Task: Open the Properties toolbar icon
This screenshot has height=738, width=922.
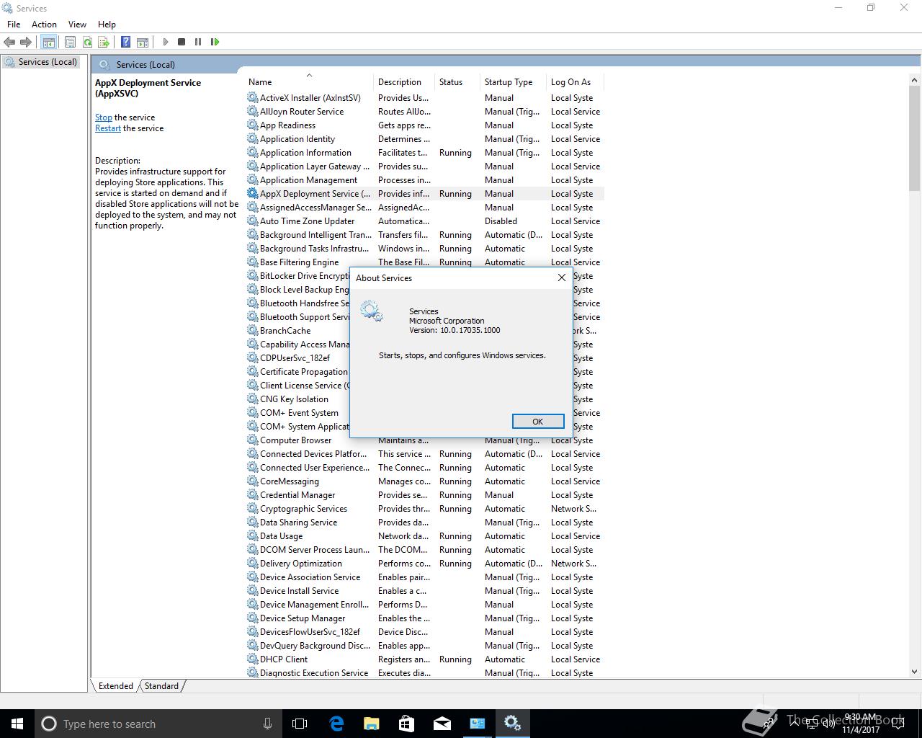Action: [70, 42]
